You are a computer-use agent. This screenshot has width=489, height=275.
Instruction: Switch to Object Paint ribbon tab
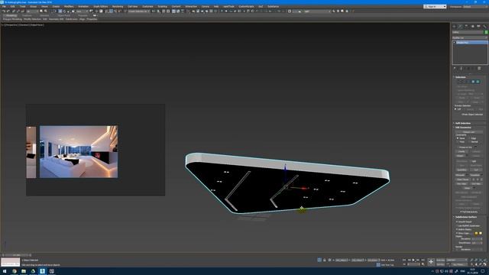tap(64, 15)
